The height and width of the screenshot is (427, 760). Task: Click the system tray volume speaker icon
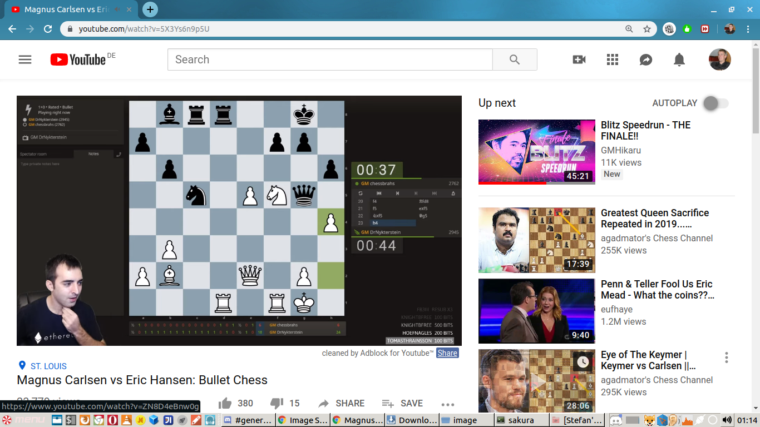click(x=727, y=420)
